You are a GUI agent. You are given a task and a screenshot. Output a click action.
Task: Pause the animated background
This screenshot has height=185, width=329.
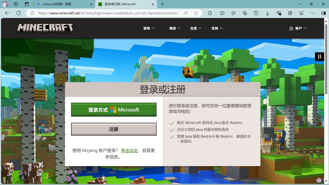(319, 57)
